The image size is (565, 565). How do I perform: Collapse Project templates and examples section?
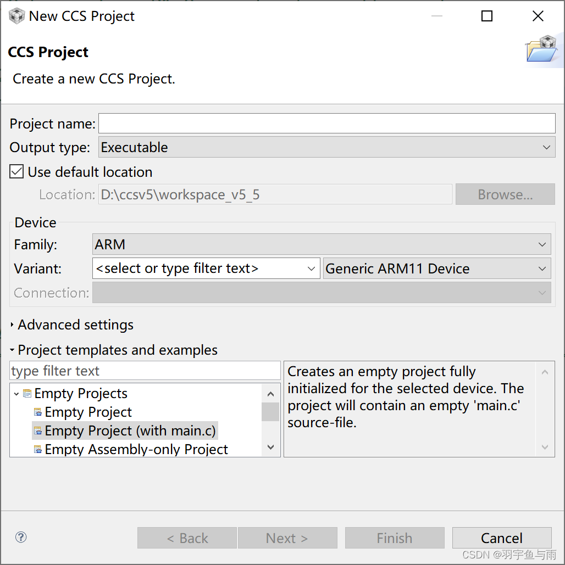[13, 350]
